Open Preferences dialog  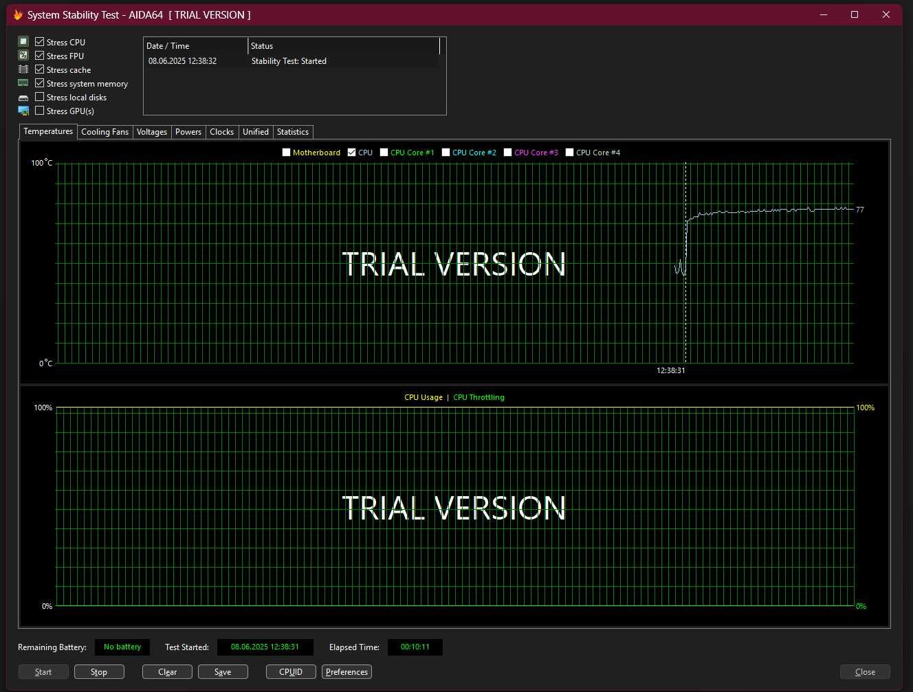(346, 672)
